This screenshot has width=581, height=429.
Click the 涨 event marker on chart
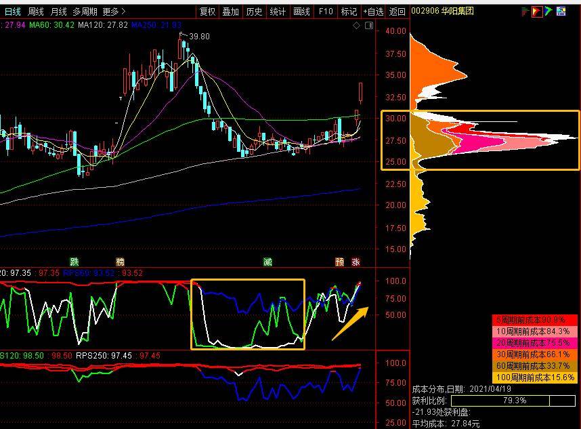[x=356, y=262]
